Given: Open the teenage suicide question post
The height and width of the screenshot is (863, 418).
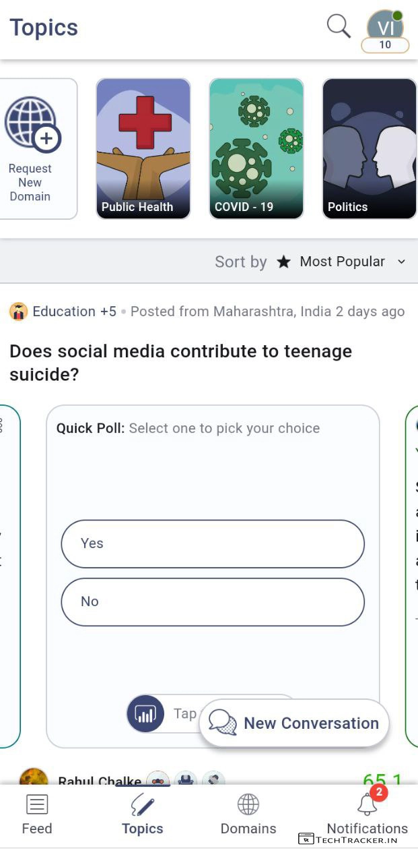Looking at the screenshot, I should [180, 362].
